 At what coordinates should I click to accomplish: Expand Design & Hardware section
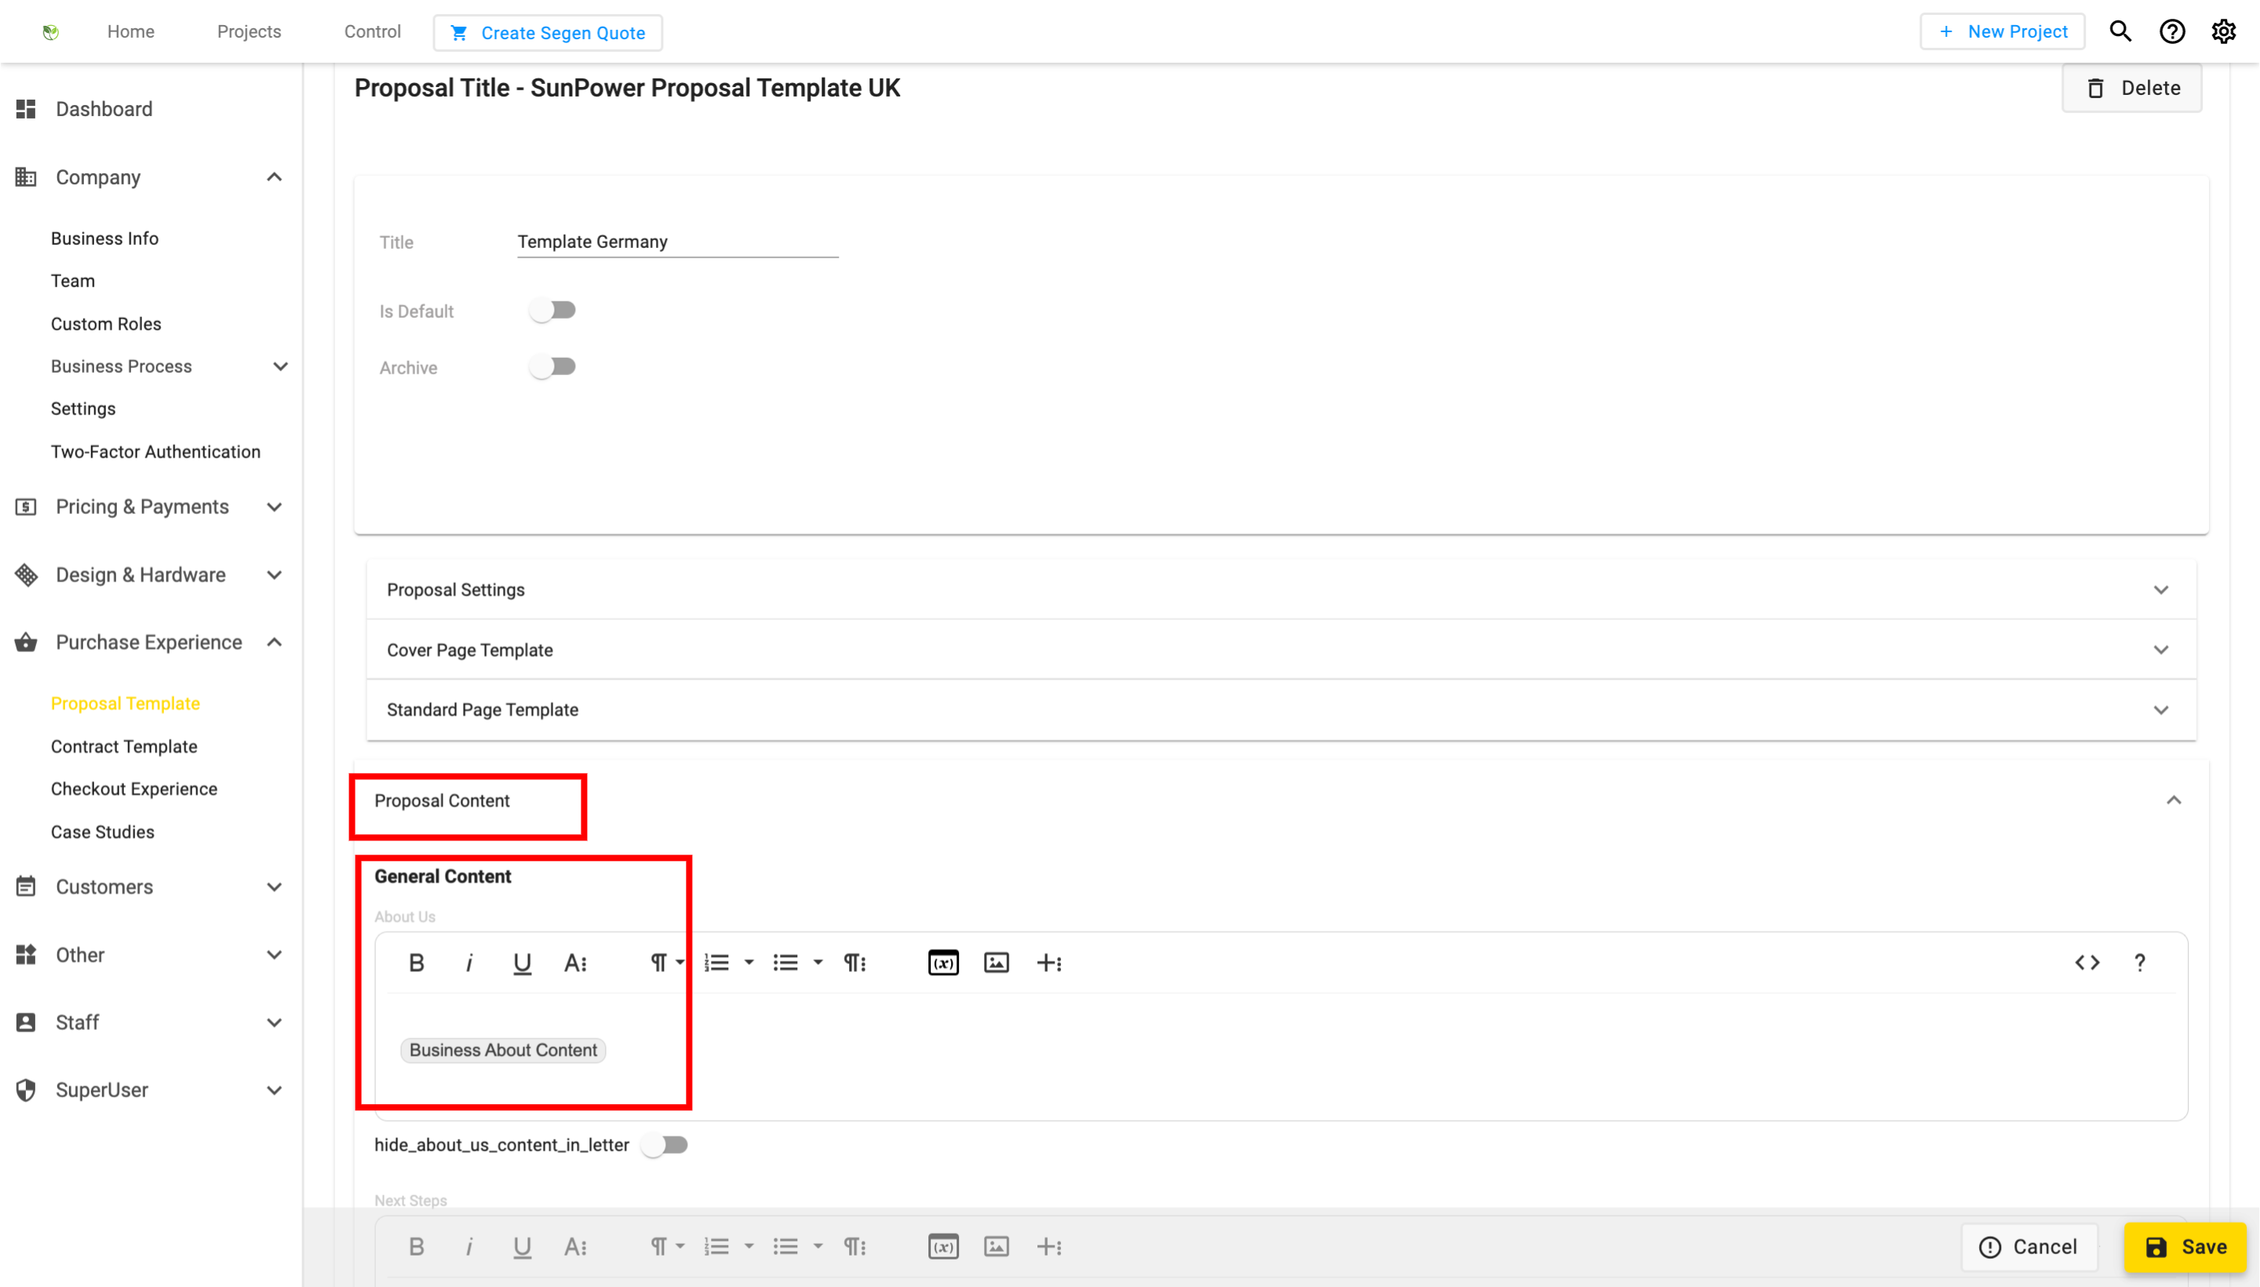click(274, 575)
